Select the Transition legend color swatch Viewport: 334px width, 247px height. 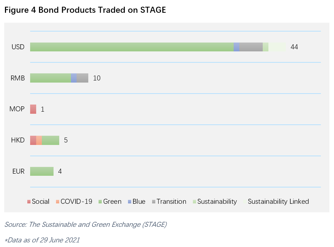point(154,202)
